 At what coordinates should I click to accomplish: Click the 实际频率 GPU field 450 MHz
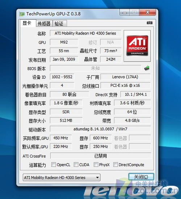click(61, 138)
